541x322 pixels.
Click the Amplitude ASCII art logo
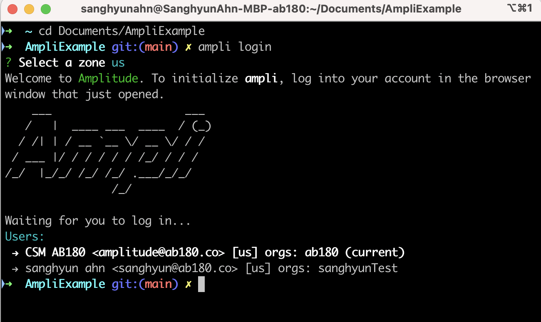coord(108,151)
